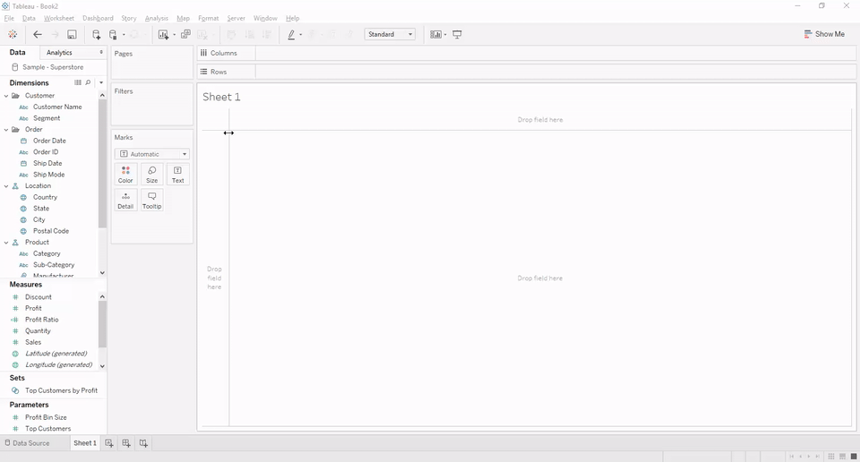Open the Analysis menu
The height and width of the screenshot is (462, 860).
tap(156, 18)
